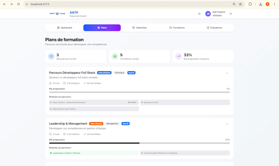This screenshot has width=279, height=166.
Task: Click the book icon beside 3 formations
Action: tap(64, 83)
